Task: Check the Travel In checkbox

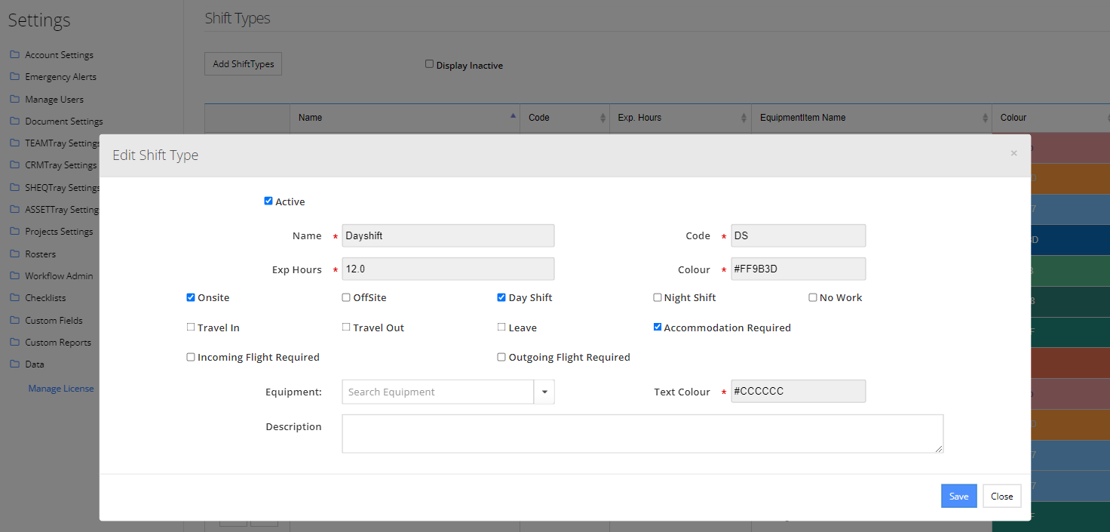Action: pyautogui.click(x=191, y=327)
